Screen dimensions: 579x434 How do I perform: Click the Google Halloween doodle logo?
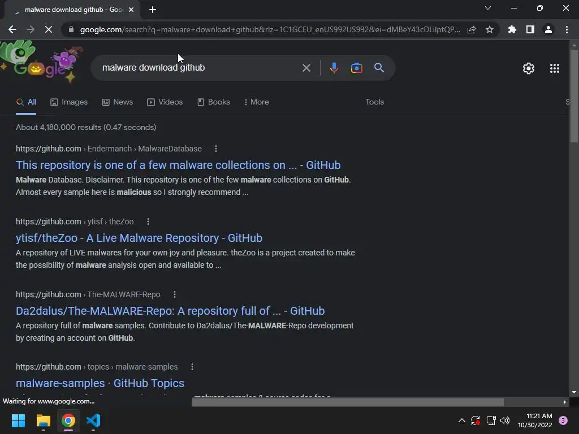coord(41,62)
